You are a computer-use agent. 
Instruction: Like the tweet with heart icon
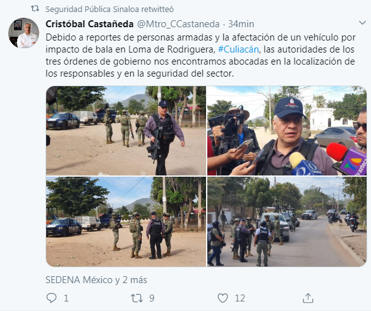pos(222,298)
